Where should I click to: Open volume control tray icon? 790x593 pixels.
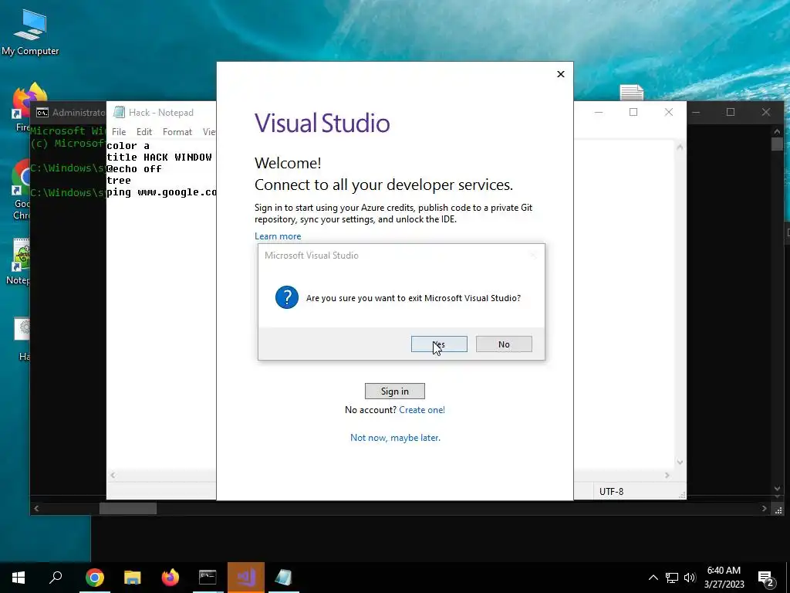pos(690,578)
